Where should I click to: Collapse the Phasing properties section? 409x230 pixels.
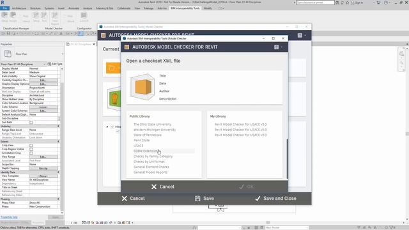coord(58,199)
